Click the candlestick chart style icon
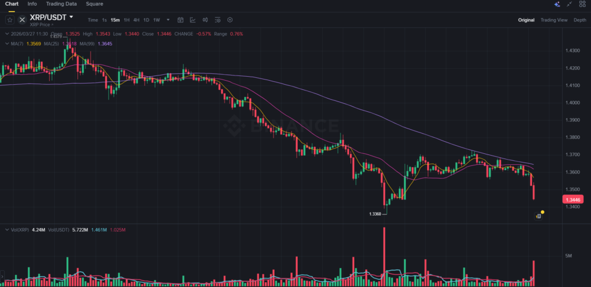 [205, 20]
